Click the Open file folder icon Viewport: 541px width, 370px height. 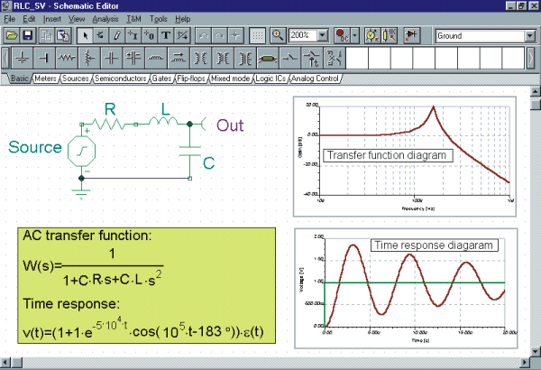click(12, 36)
